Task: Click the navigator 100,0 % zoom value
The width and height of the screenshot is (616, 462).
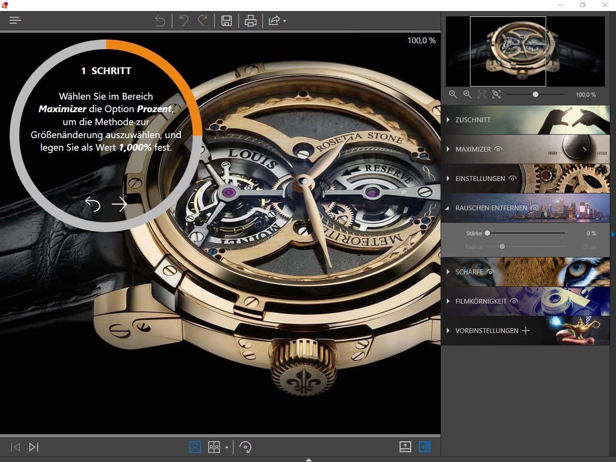Action: [x=586, y=95]
